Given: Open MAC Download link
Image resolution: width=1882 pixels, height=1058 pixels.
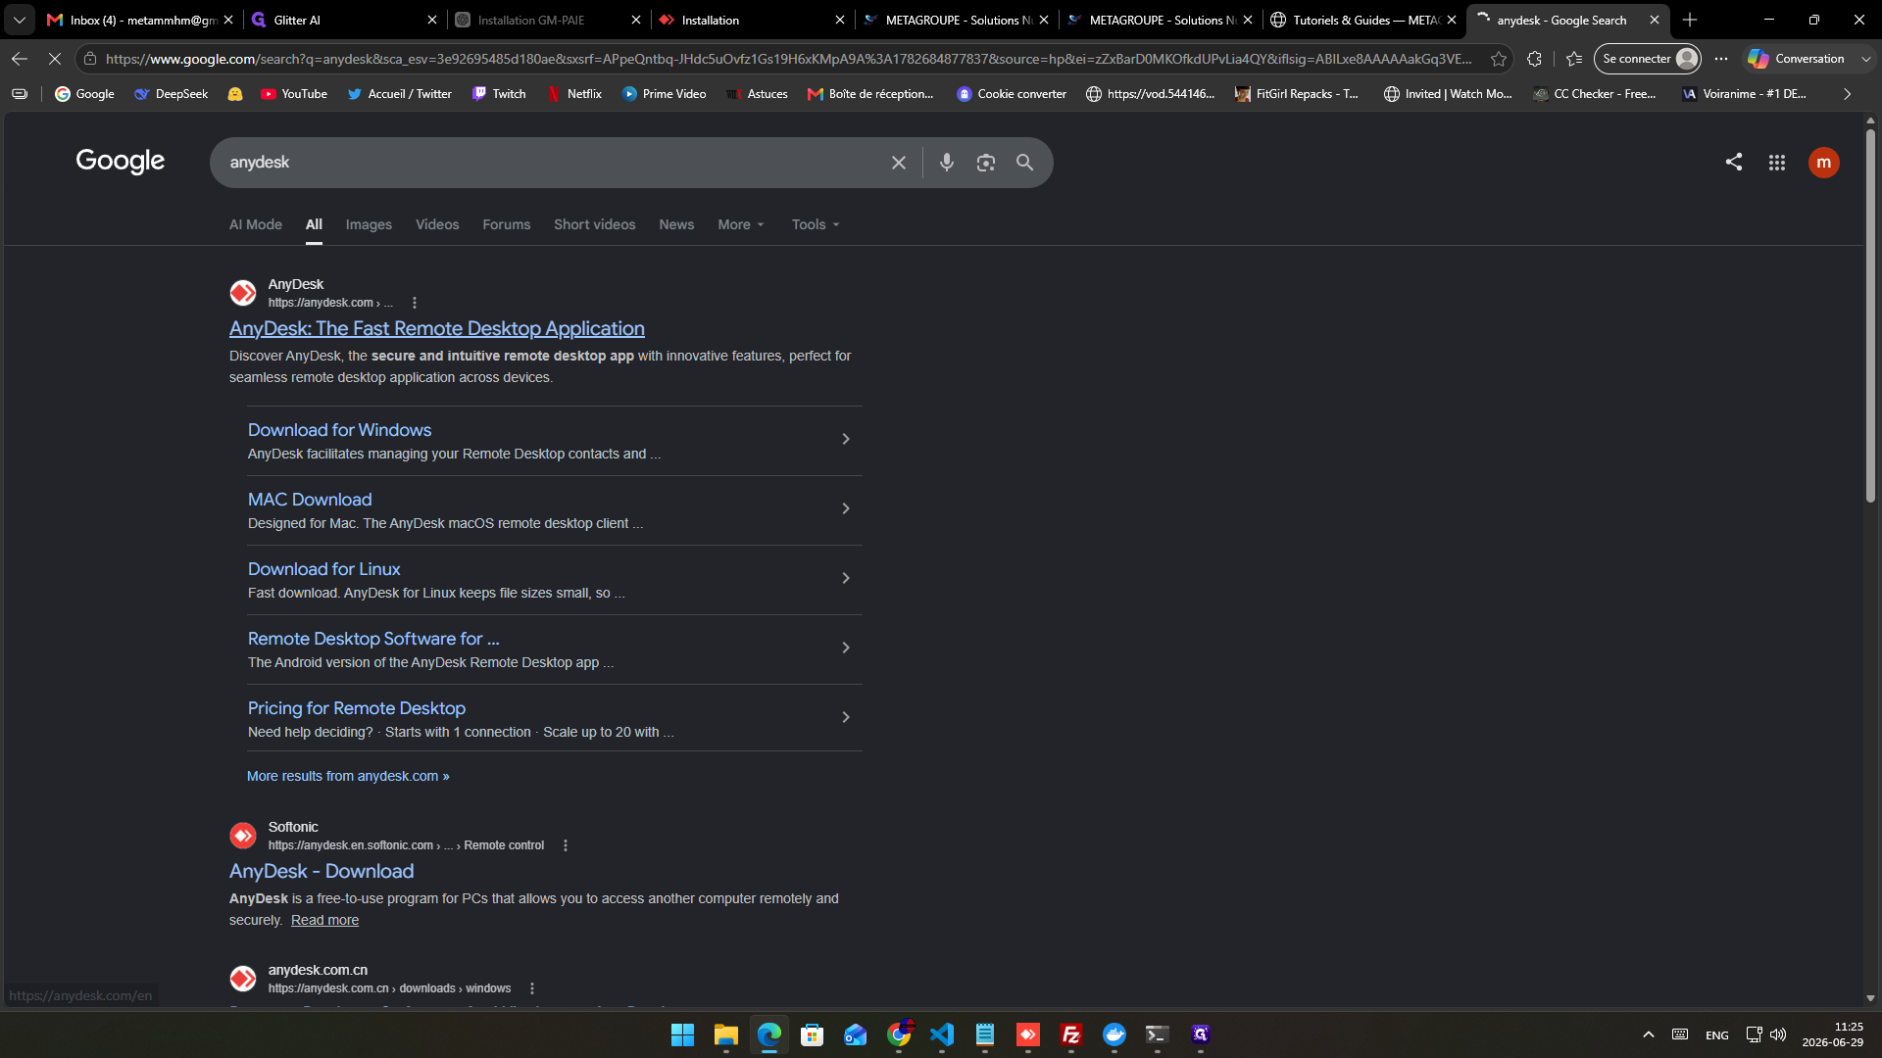Looking at the screenshot, I should (x=310, y=500).
